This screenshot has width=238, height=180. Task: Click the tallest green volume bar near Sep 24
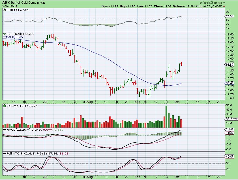pyautogui.click(x=166, y=117)
